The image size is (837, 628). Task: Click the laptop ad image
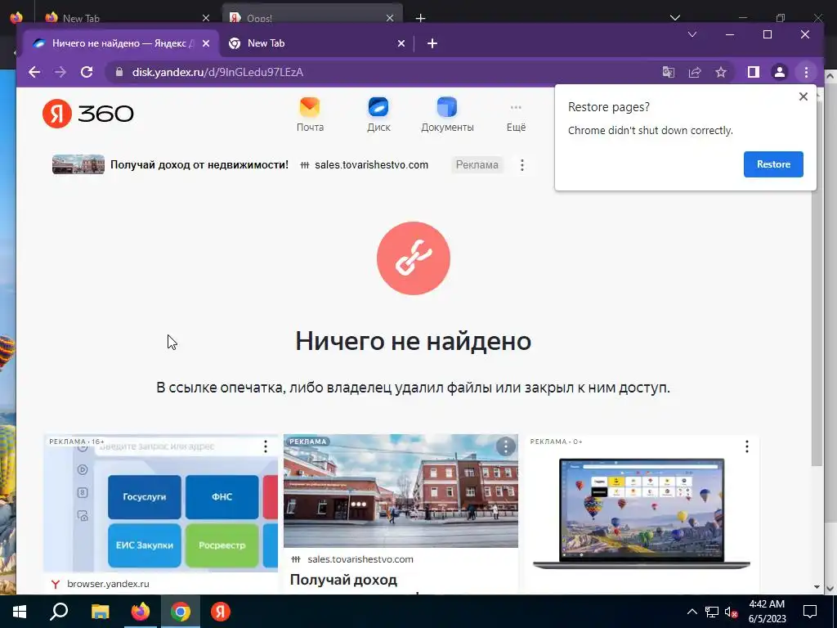pyautogui.click(x=641, y=514)
